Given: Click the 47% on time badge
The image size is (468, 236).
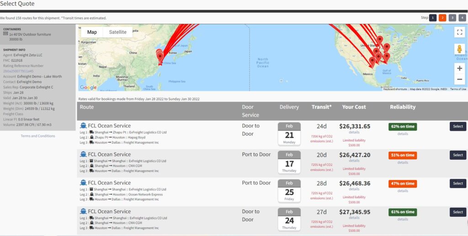Looking at the screenshot, I should [403, 184].
